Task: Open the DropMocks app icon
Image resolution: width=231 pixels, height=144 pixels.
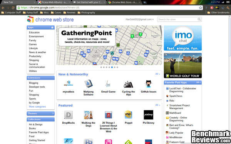Action: tap(69, 115)
